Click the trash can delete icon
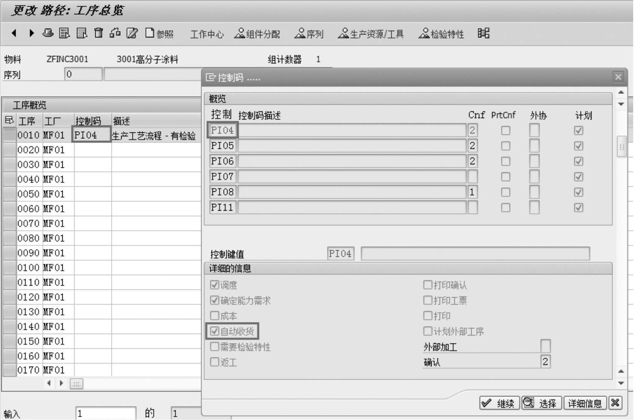Viewport: 634px width, 420px height. pos(98,33)
